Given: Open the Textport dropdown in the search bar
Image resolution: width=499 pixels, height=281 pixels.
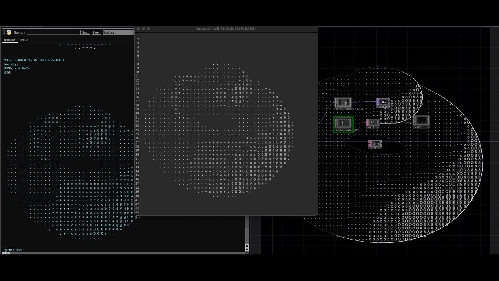Looking at the screenshot, I should (119, 32).
